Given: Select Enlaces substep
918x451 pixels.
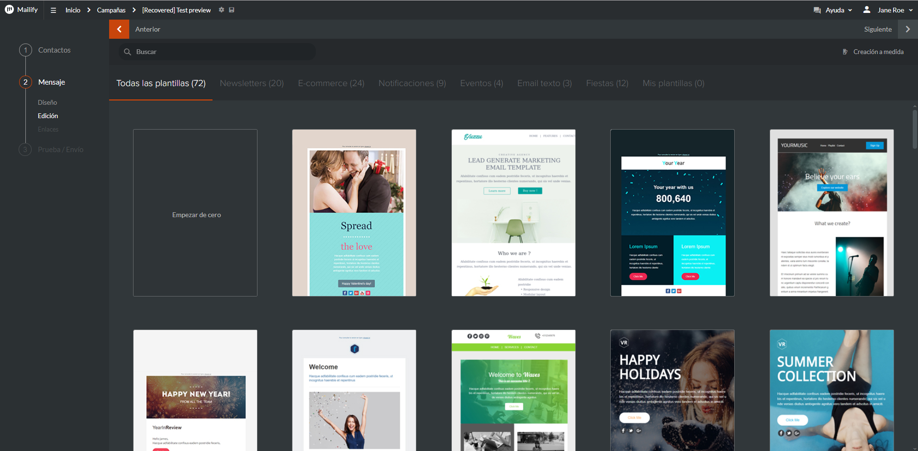Looking at the screenshot, I should tap(48, 129).
